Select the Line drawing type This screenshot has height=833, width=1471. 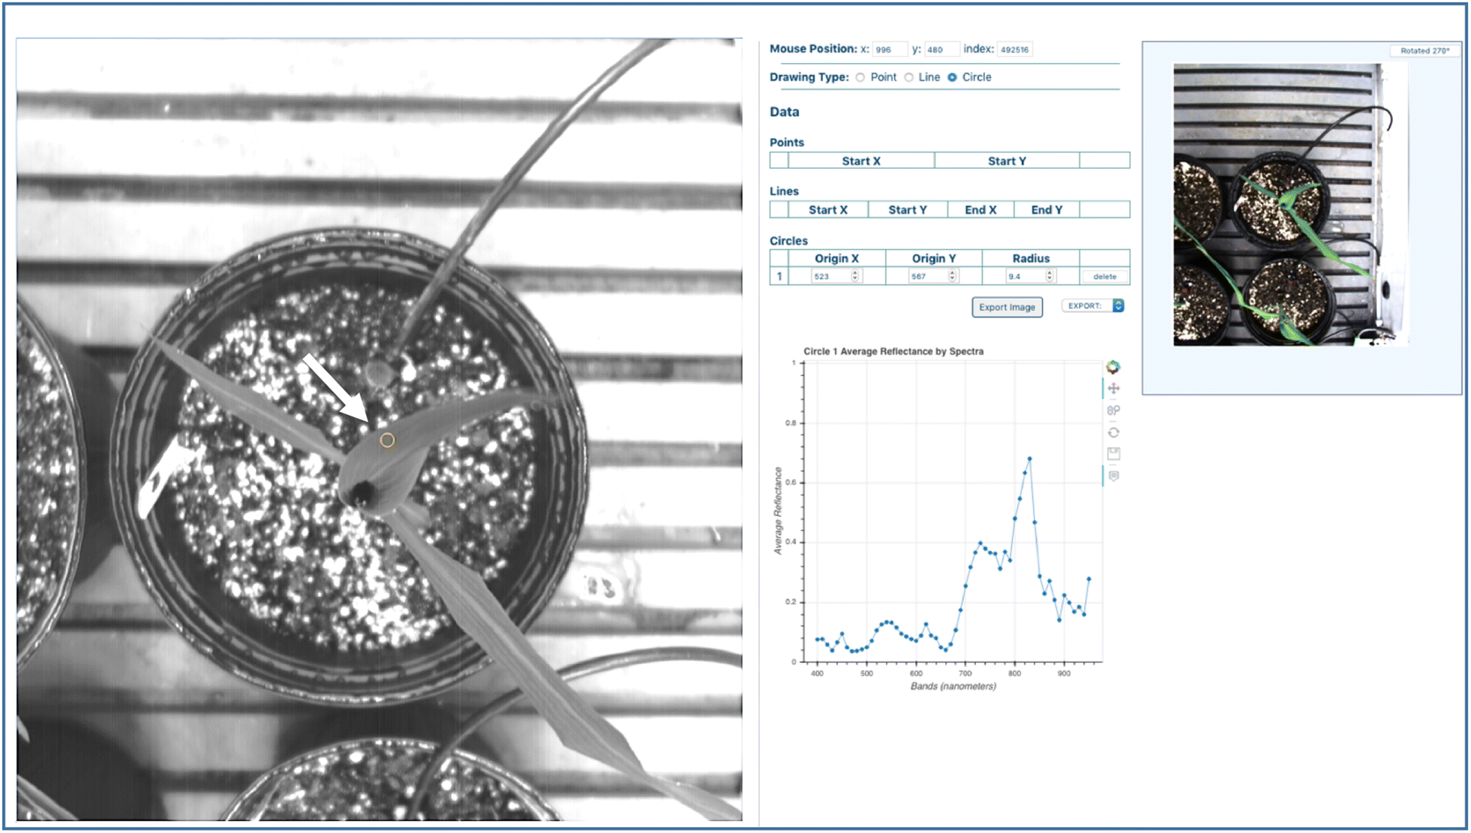[x=908, y=77]
